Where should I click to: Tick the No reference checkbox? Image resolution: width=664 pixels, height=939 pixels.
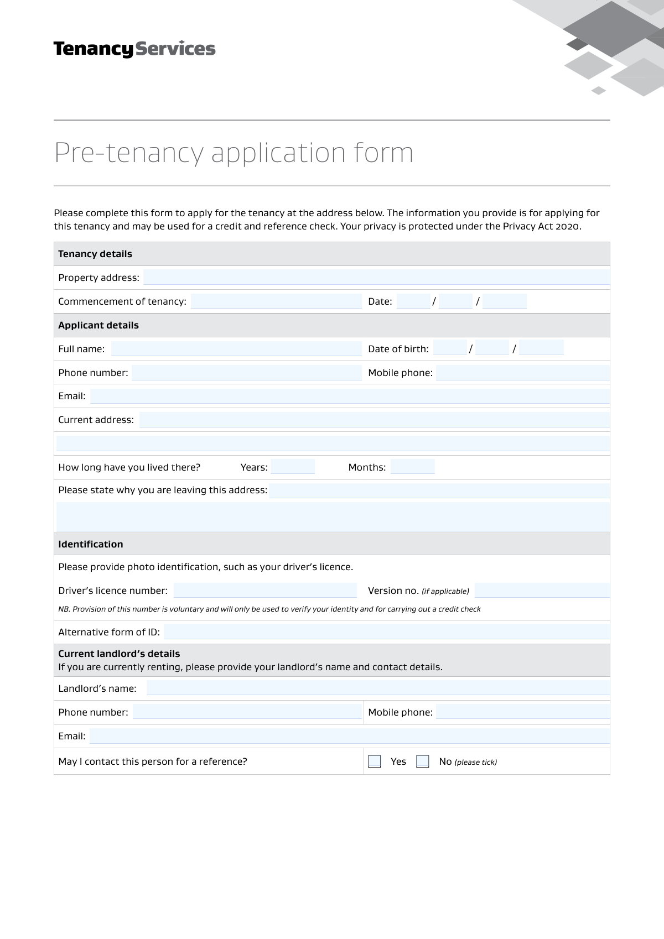click(423, 761)
